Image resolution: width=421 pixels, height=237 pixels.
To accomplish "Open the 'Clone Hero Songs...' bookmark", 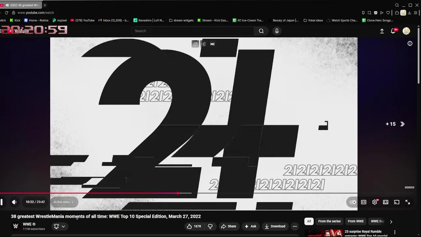I will [x=377, y=20].
